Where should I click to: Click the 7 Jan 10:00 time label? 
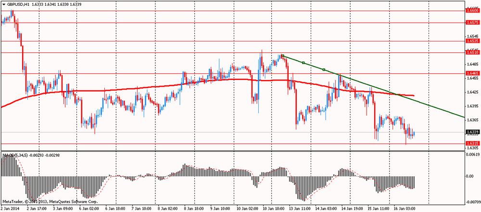(140, 208)
